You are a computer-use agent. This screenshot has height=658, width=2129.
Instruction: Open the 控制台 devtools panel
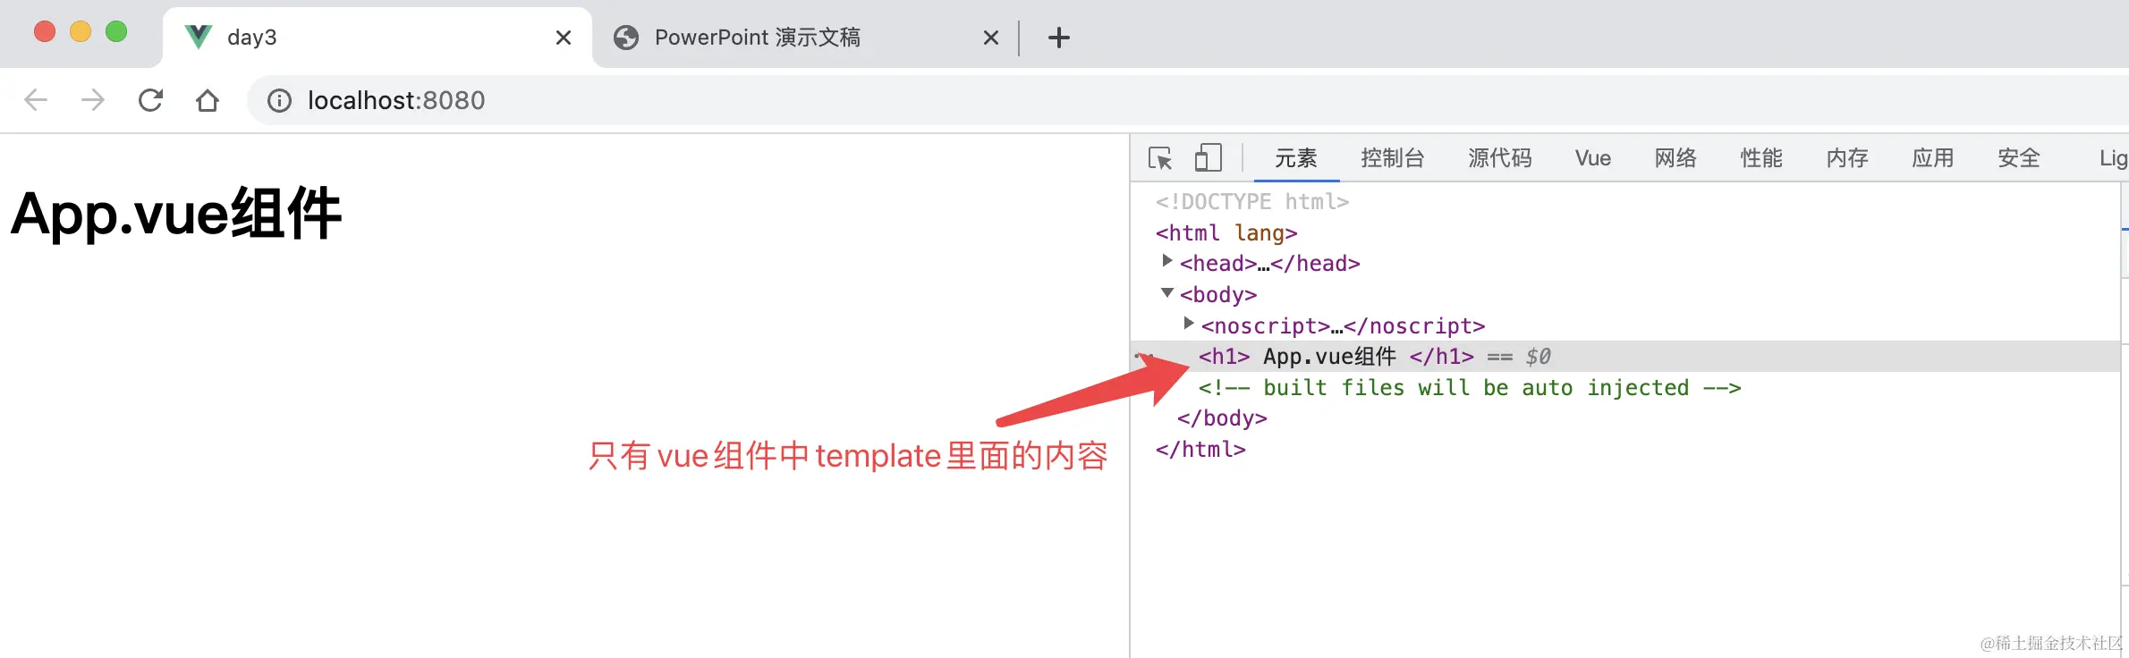(1393, 158)
